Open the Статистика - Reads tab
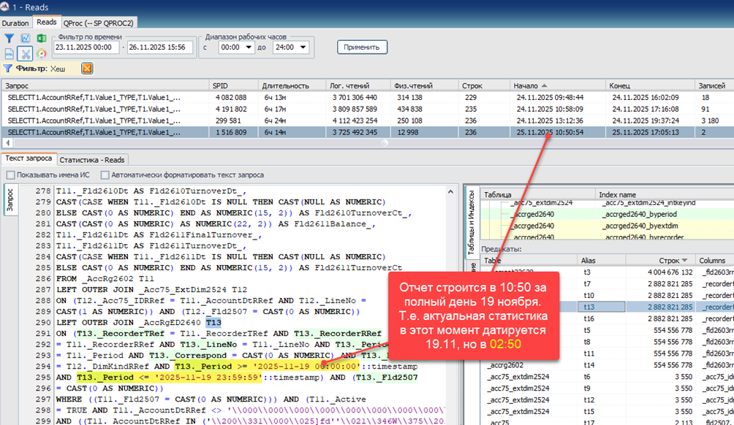Screen dimensions: 734x425 92,158
